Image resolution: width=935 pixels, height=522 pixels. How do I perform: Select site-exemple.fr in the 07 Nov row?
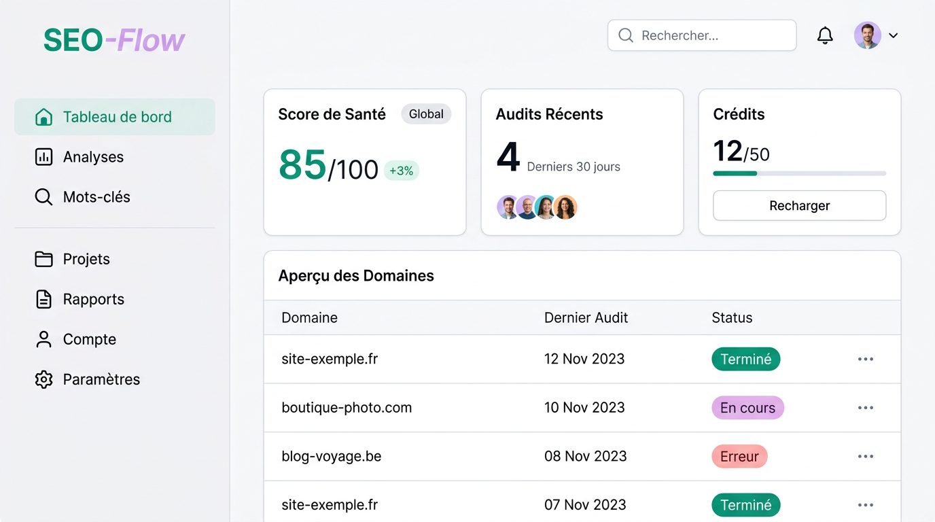tap(330, 505)
